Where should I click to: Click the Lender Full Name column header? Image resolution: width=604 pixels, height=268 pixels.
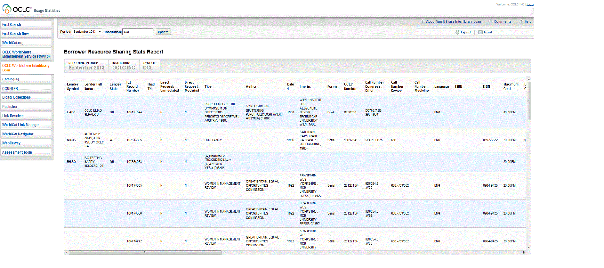[x=93, y=86]
